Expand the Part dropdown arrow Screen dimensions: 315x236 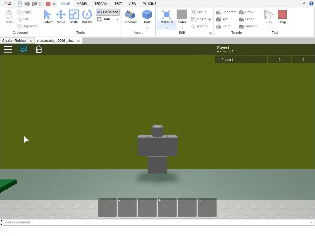pos(147,27)
